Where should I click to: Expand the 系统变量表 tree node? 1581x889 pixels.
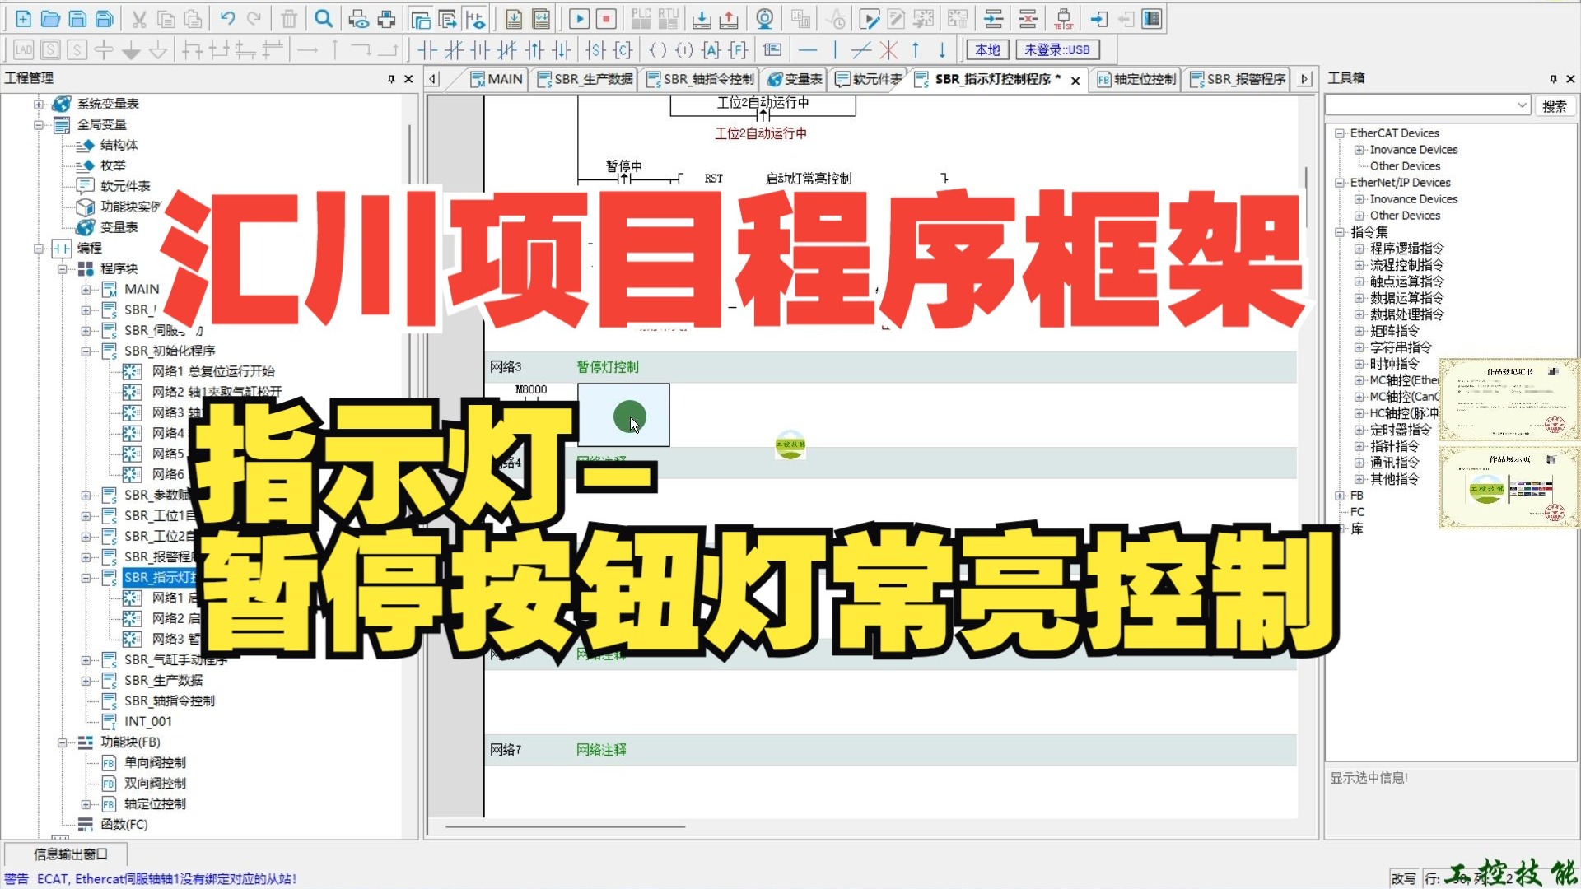38,104
